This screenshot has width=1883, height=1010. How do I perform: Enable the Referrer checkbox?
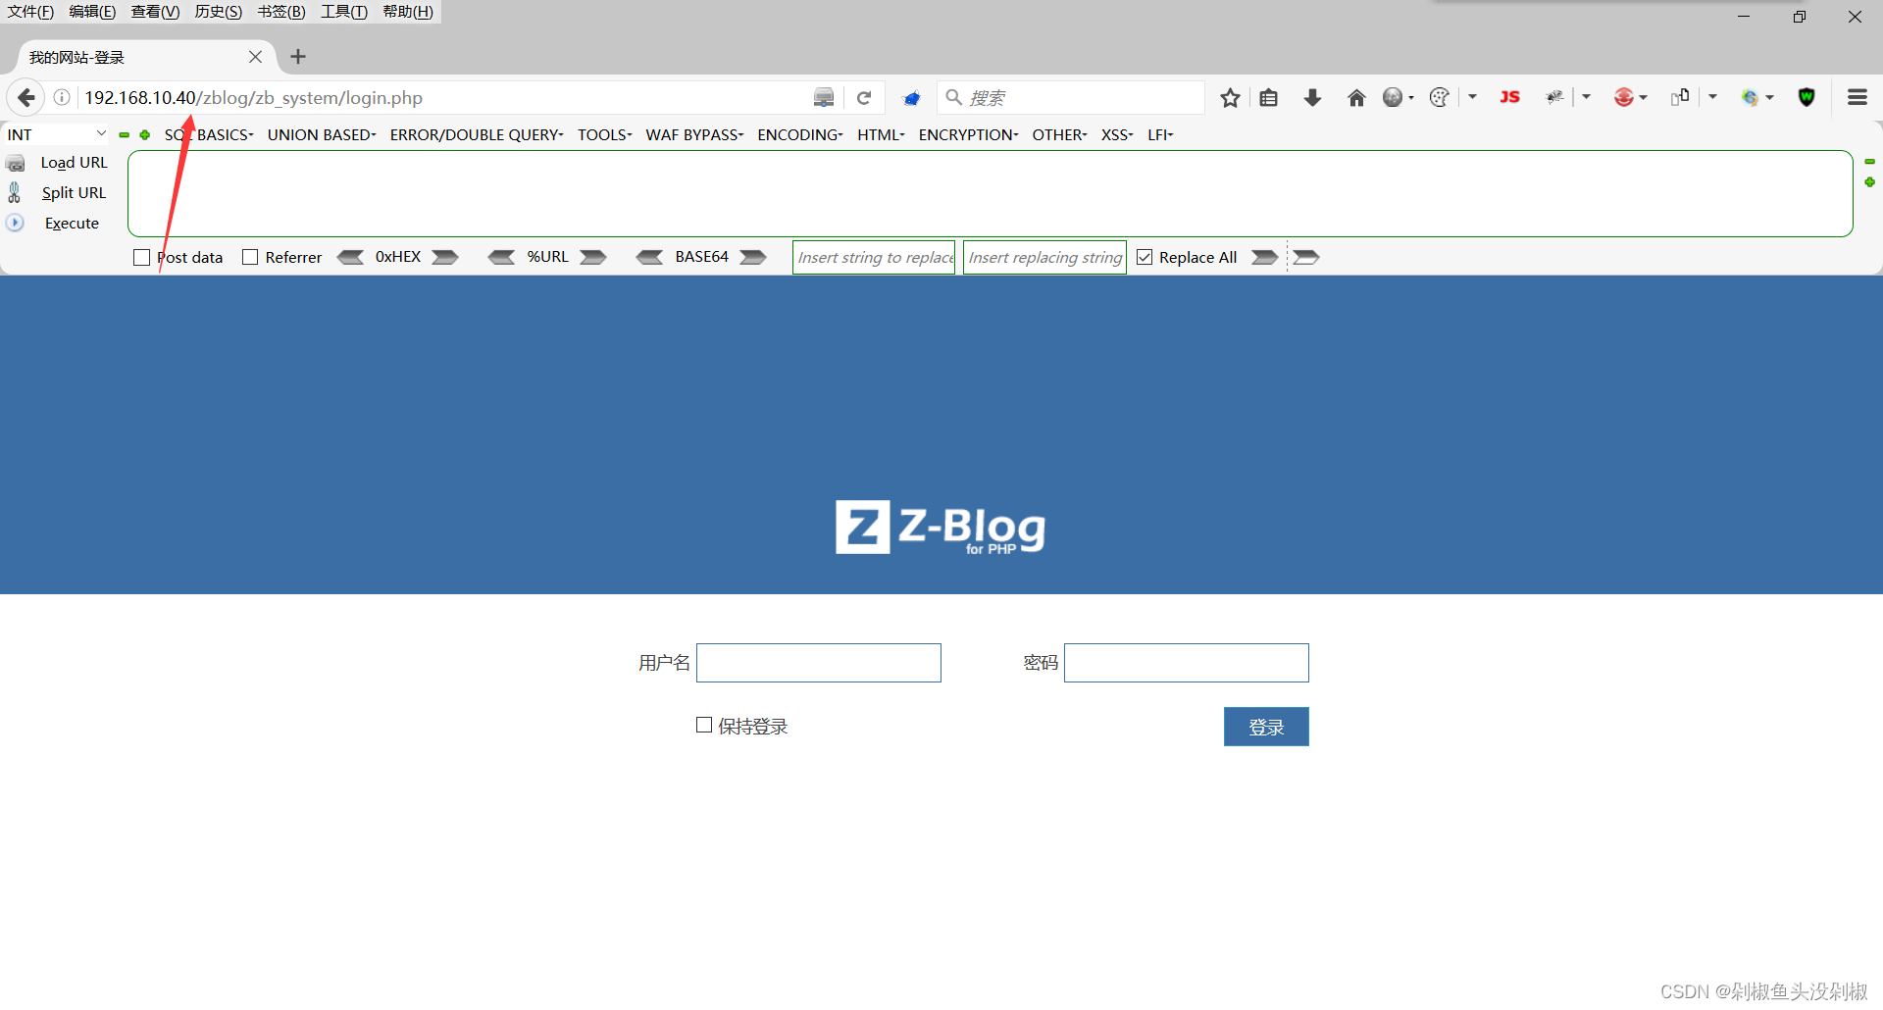point(250,257)
